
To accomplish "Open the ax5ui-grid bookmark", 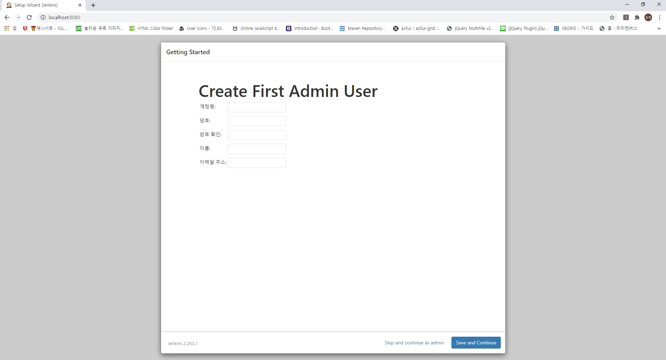I will point(417,28).
